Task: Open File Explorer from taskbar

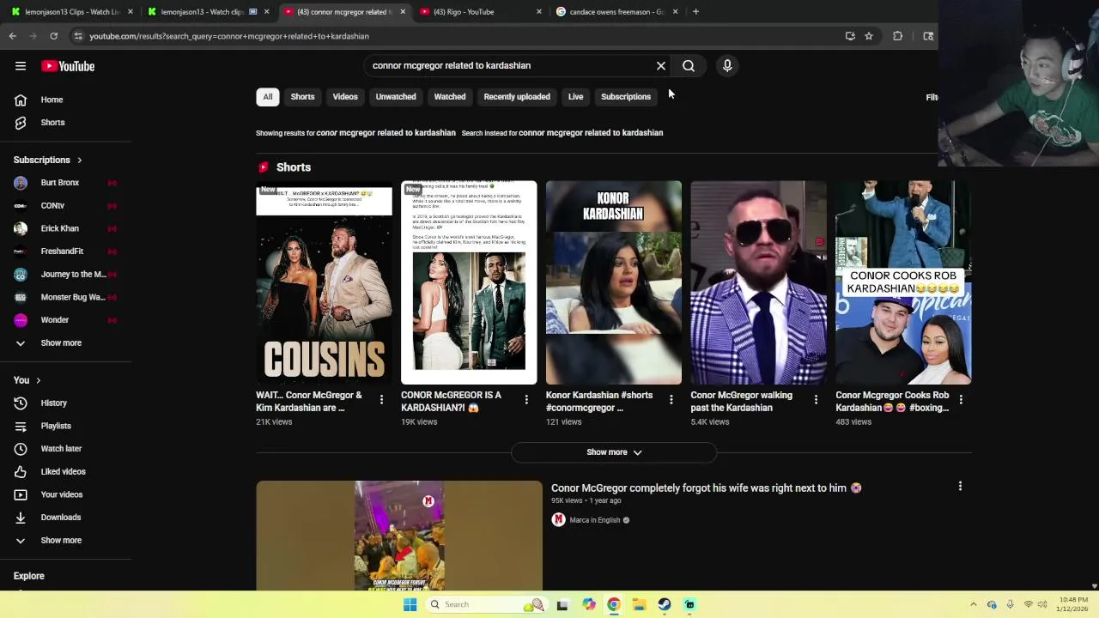Action: (639, 604)
